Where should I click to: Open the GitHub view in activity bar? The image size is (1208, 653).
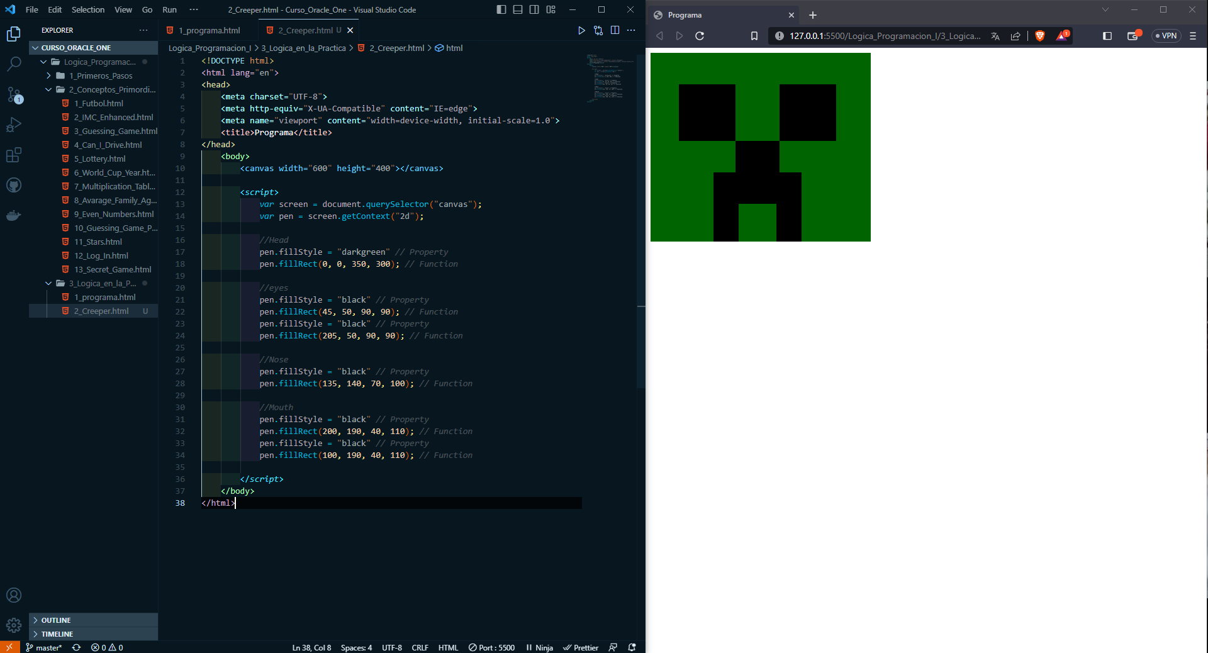point(13,185)
